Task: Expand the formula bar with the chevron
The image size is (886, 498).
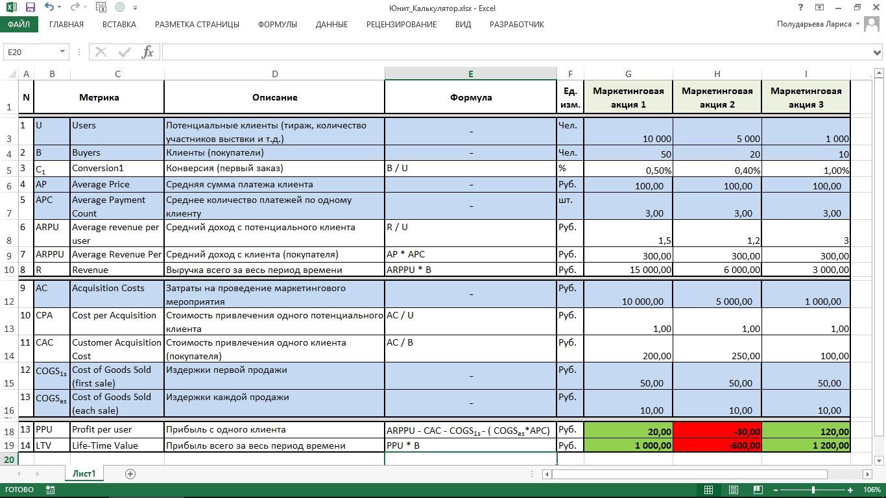Action: point(878,52)
